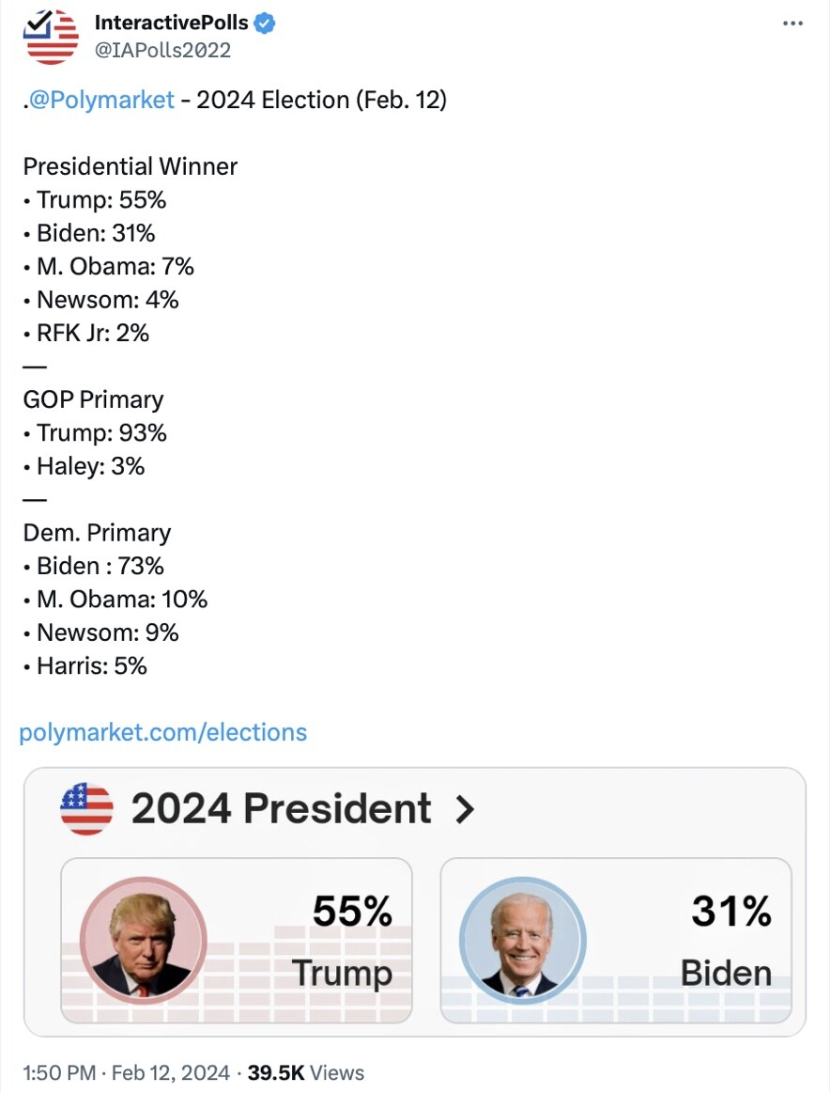Screen dimensions: 830x1093
Task: Click the Trump name label in card
Action: [342, 974]
